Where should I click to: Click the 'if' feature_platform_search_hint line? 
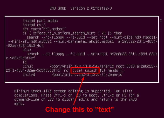click(x=72, y=33)
